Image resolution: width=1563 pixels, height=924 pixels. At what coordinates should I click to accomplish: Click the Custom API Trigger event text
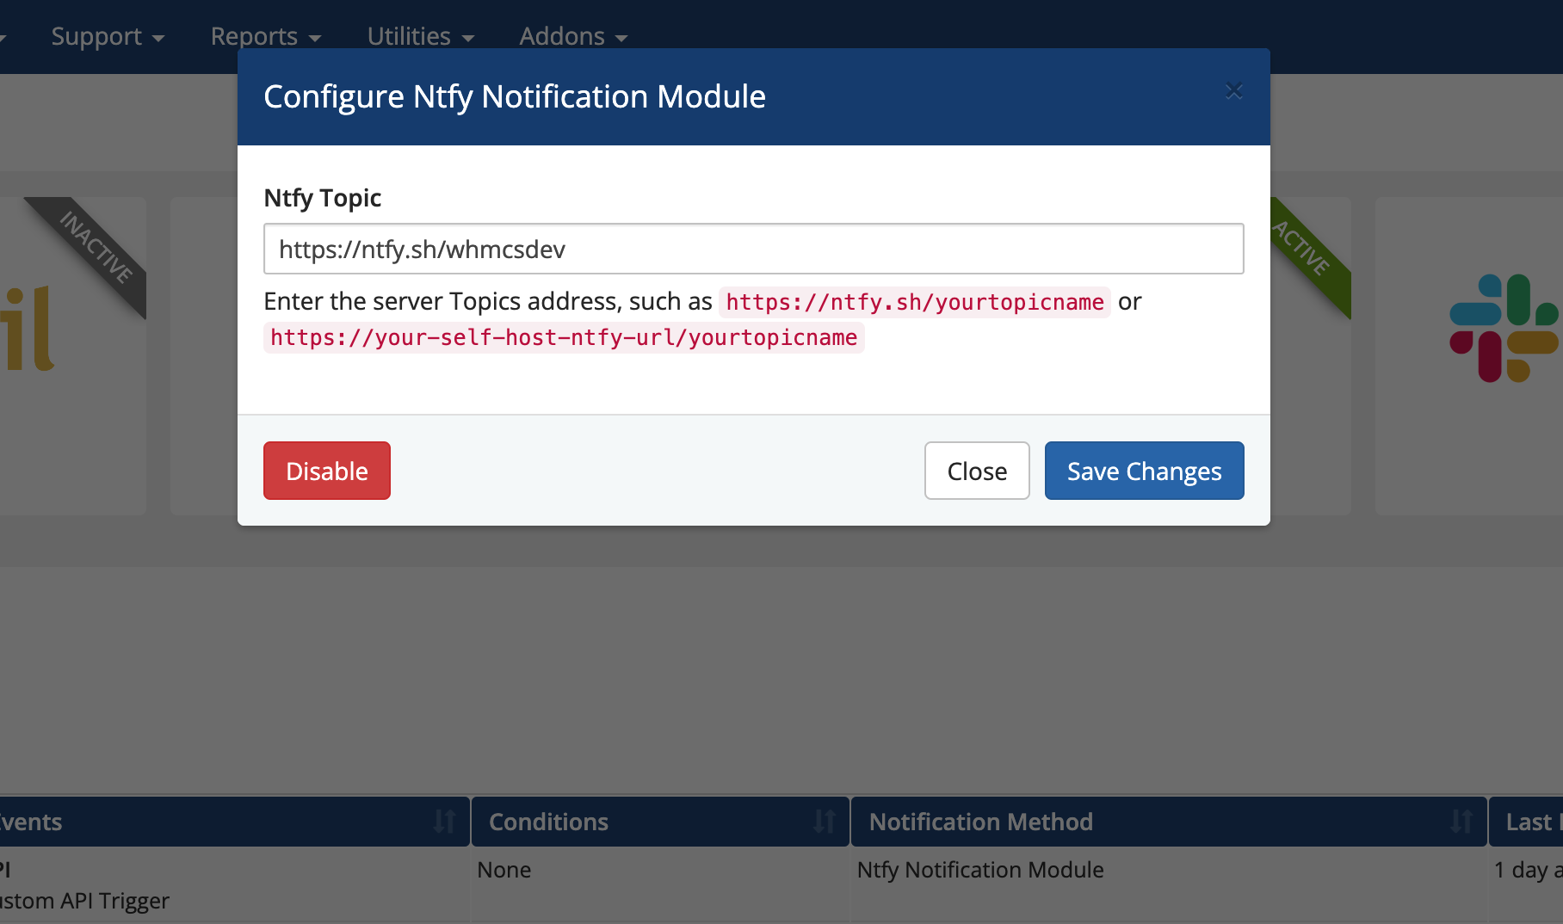[x=84, y=901]
